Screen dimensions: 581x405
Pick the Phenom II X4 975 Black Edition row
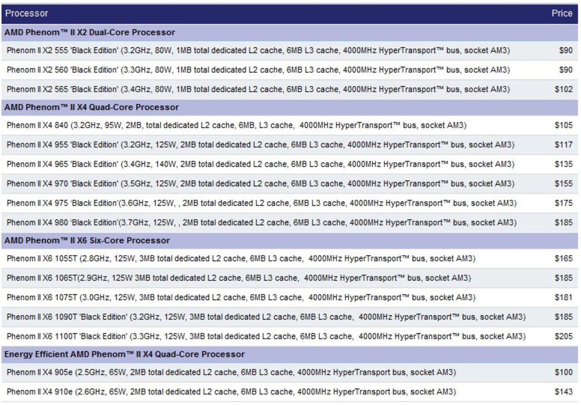[x=261, y=203]
